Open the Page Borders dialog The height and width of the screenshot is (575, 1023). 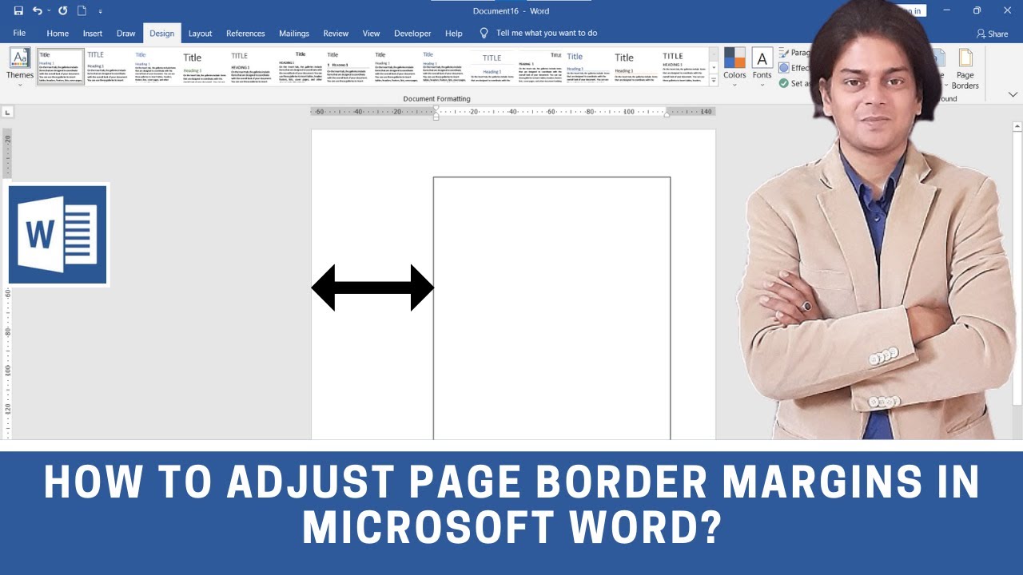pos(965,69)
